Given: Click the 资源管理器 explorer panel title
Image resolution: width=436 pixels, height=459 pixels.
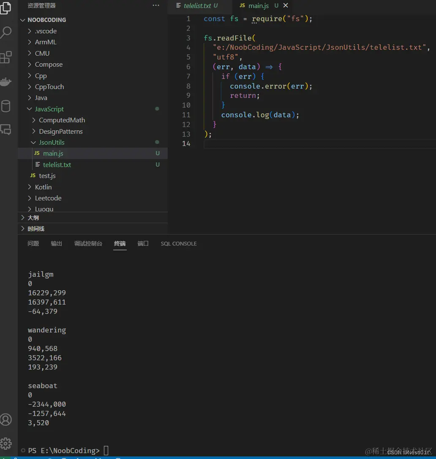Looking at the screenshot, I should [x=42, y=5].
